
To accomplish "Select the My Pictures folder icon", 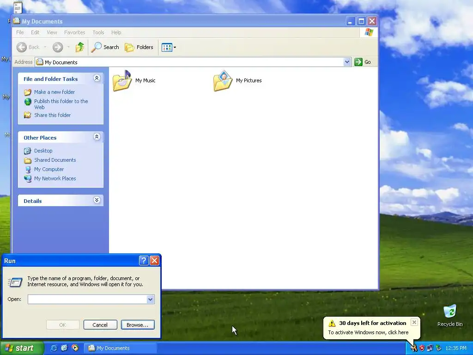I will coord(223,80).
